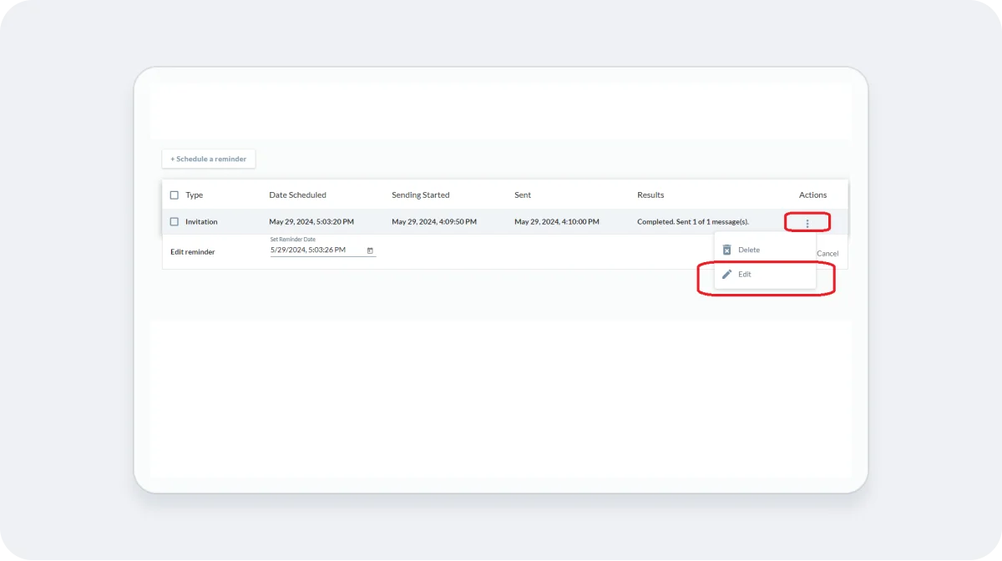Click the Date Scheduled column header
This screenshot has width=1002, height=561.
(x=298, y=195)
